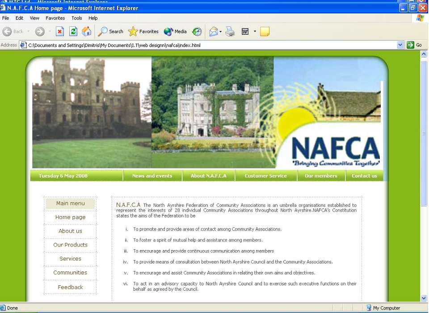Click 'To promote and provide areas of contact' item
Image resolution: width=429 pixels, height=313 pixels.
tap(207, 229)
